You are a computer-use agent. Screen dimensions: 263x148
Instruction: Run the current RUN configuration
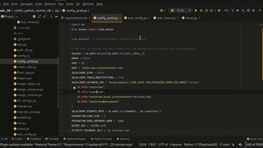pos(196,11)
